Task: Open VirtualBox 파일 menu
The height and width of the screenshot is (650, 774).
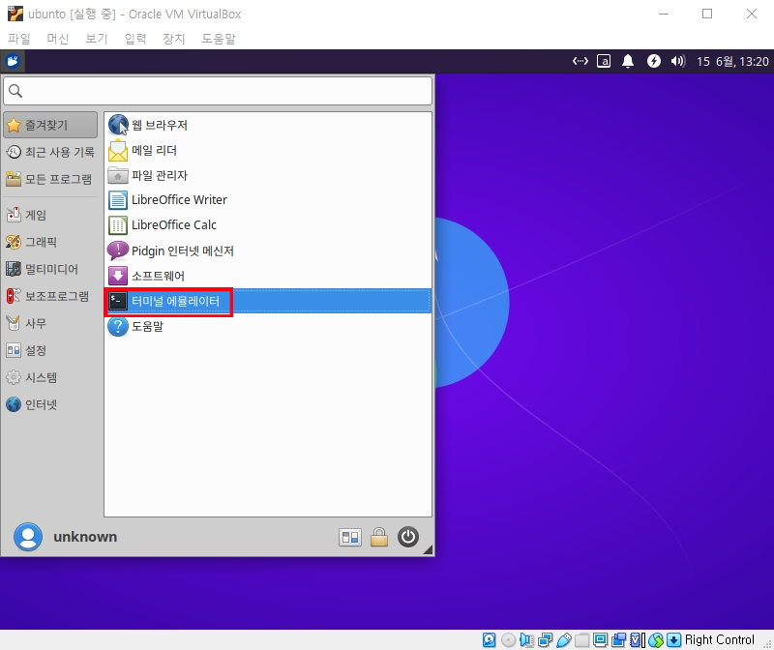Action: pyautogui.click(x=18, y=39)
